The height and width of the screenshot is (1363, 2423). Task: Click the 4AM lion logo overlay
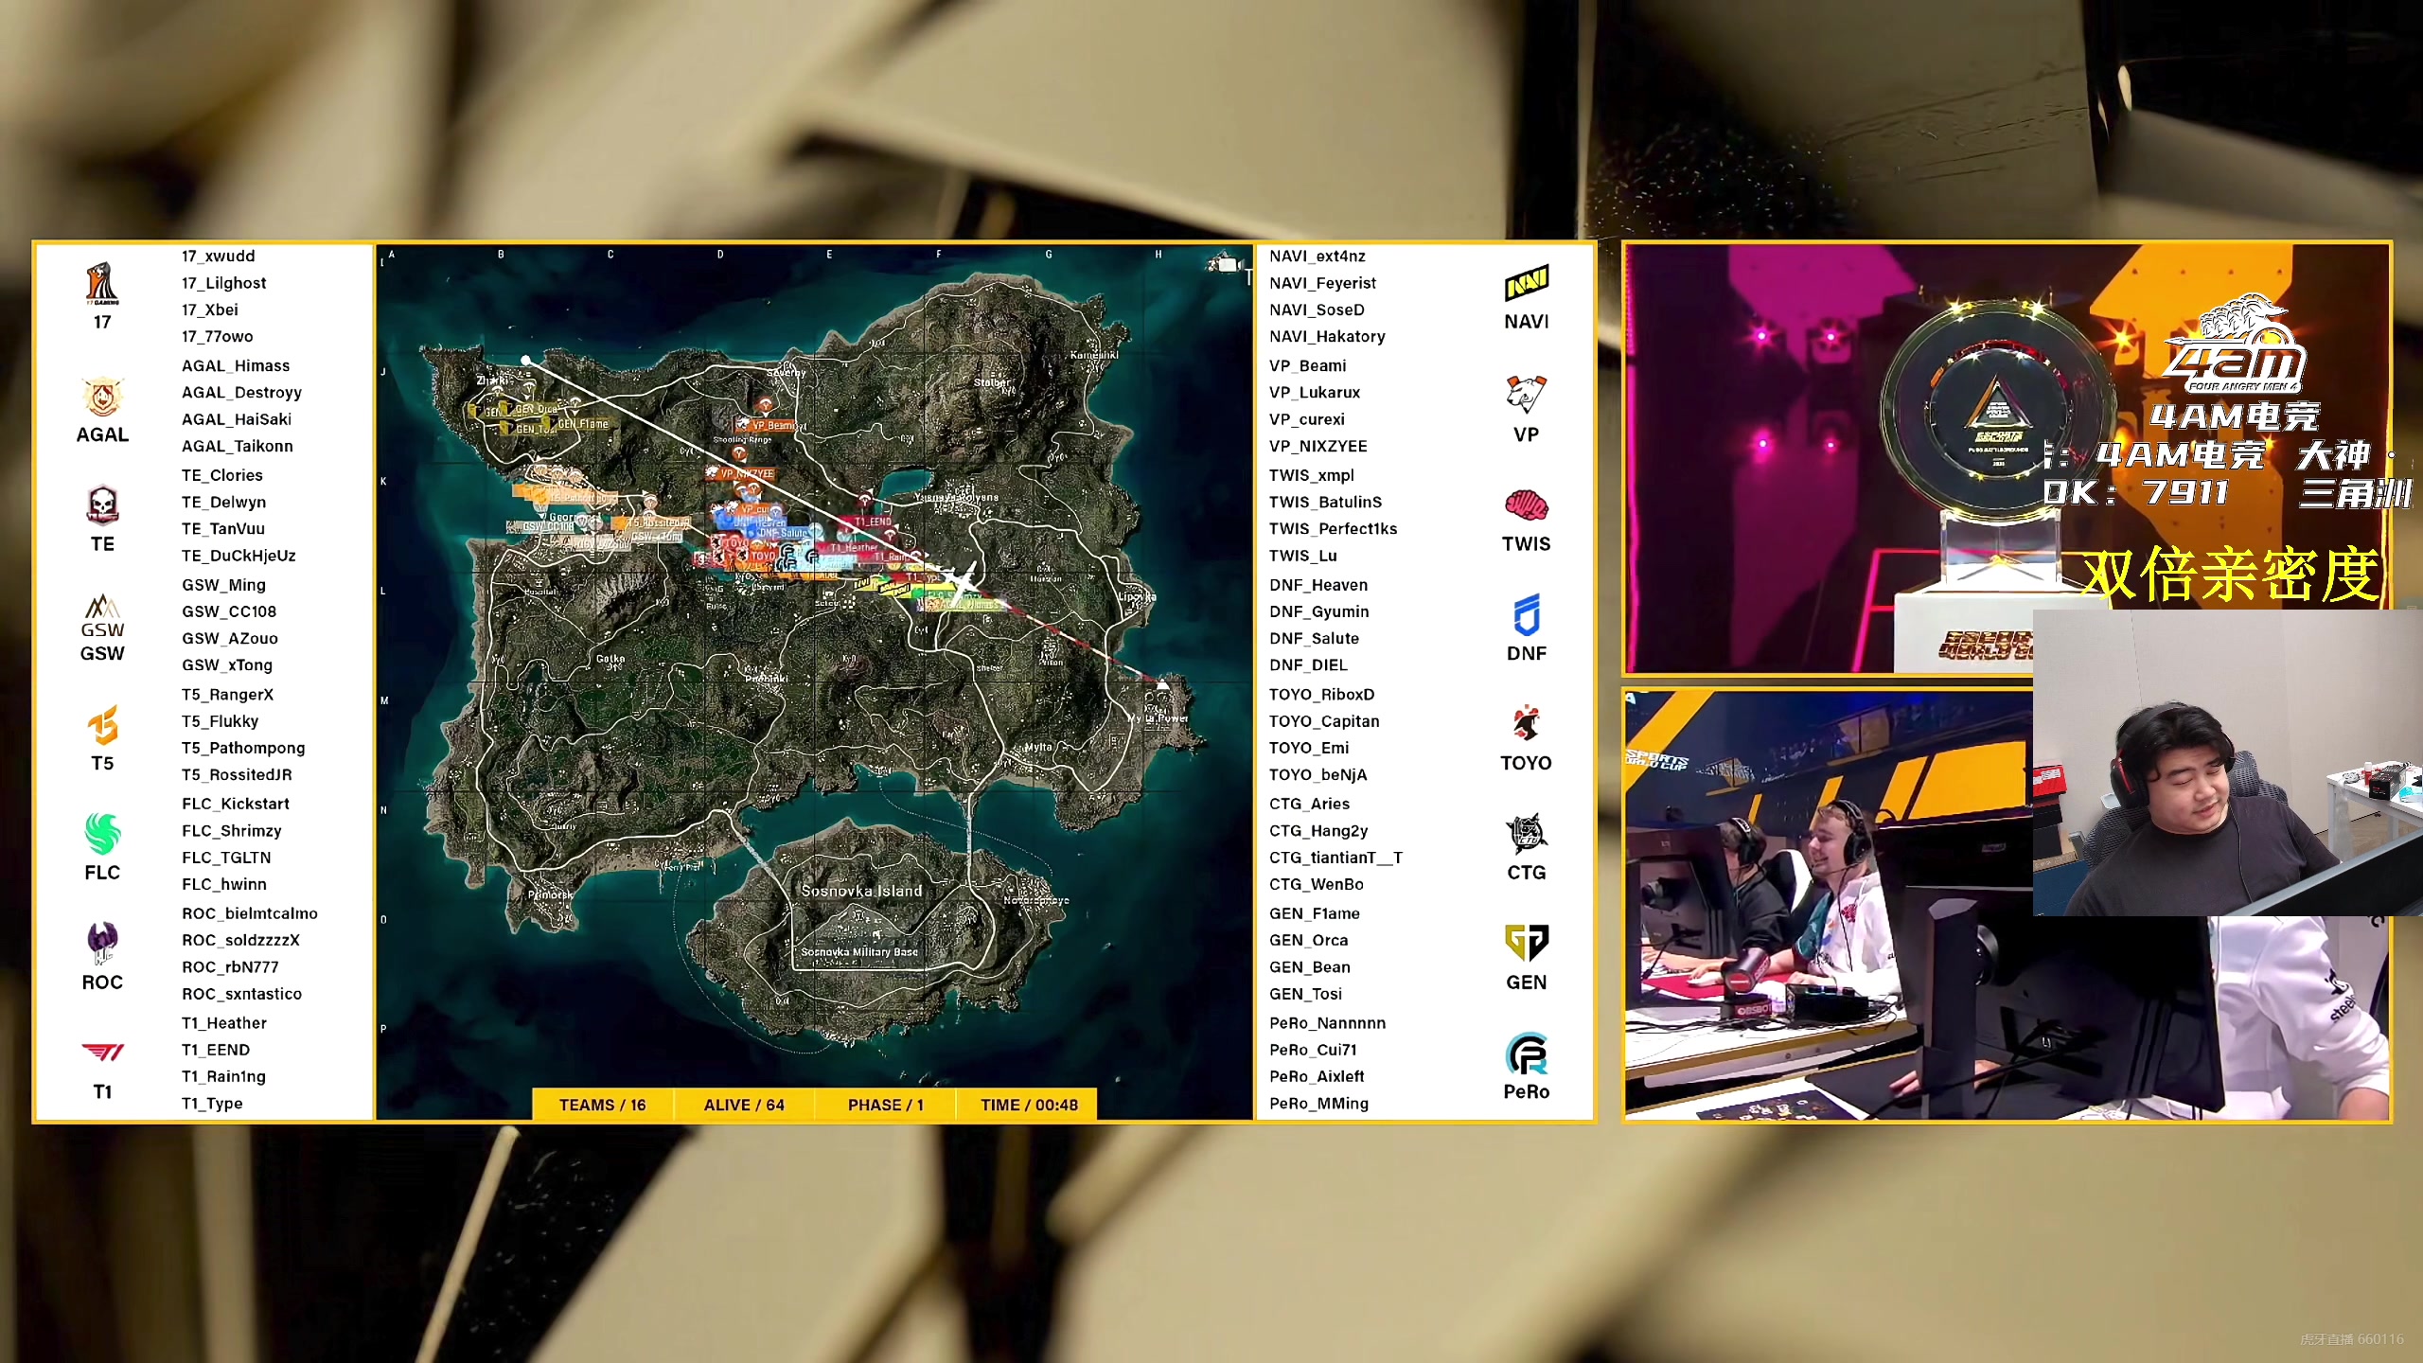2239,344
